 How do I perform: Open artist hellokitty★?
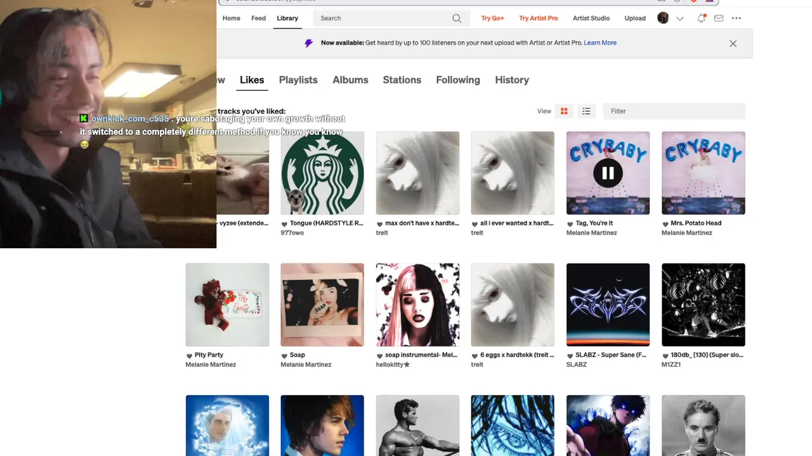393,365
